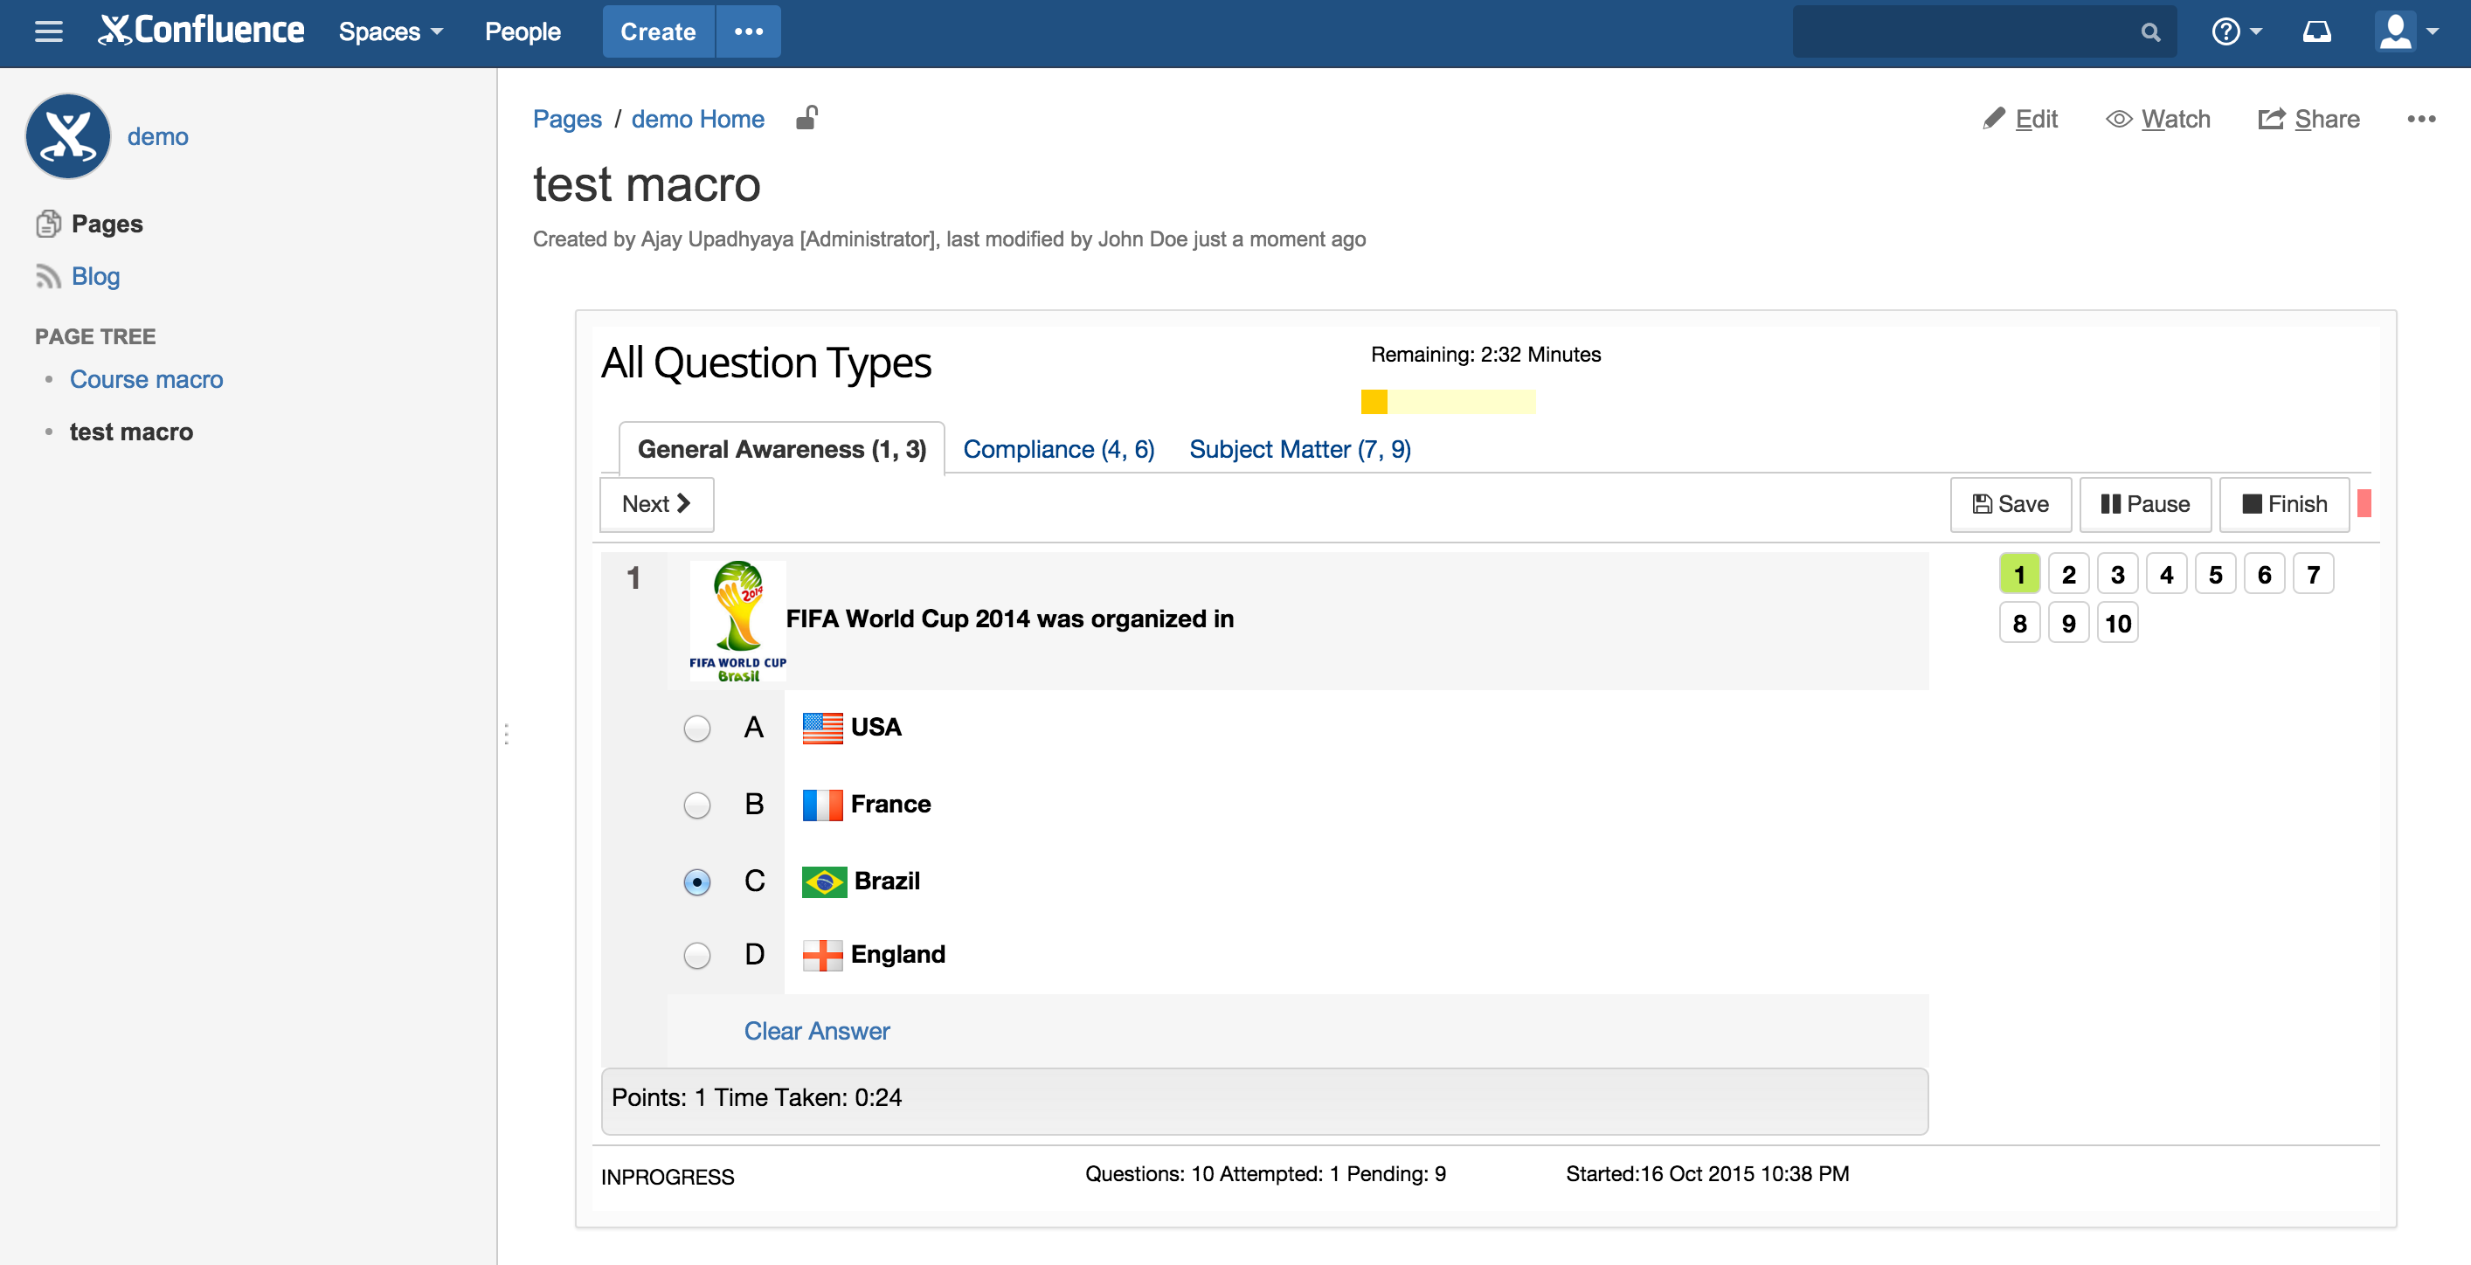The image size is (2471, 1265).
Task: Open the page more-actions ellipsis
Action: click(2420, 119)
